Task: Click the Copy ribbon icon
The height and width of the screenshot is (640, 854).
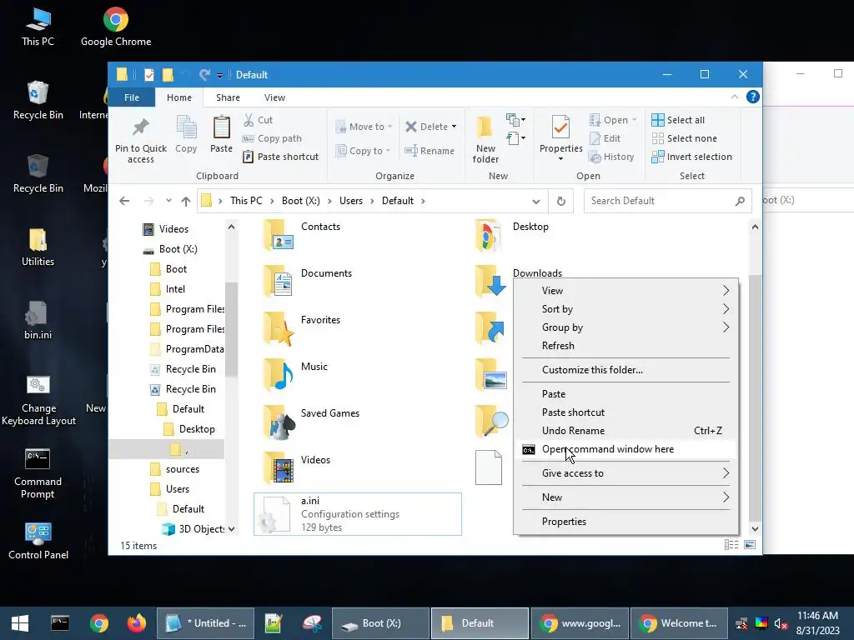Action: 186,127
